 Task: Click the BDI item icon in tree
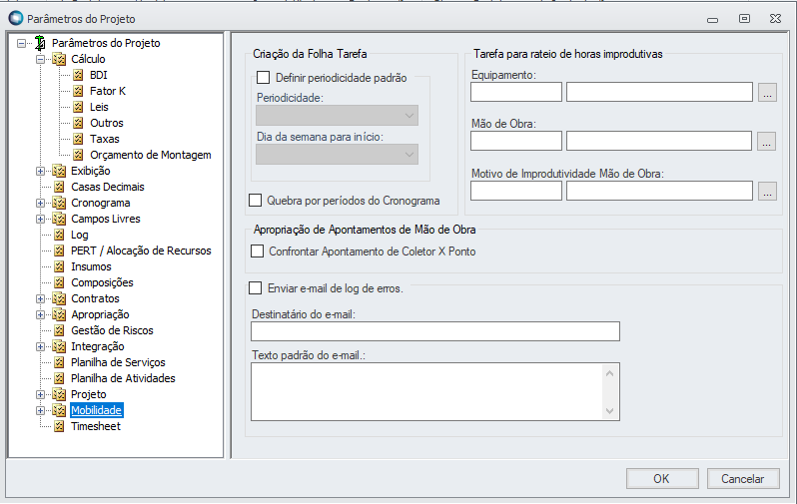tap(78, 75)
